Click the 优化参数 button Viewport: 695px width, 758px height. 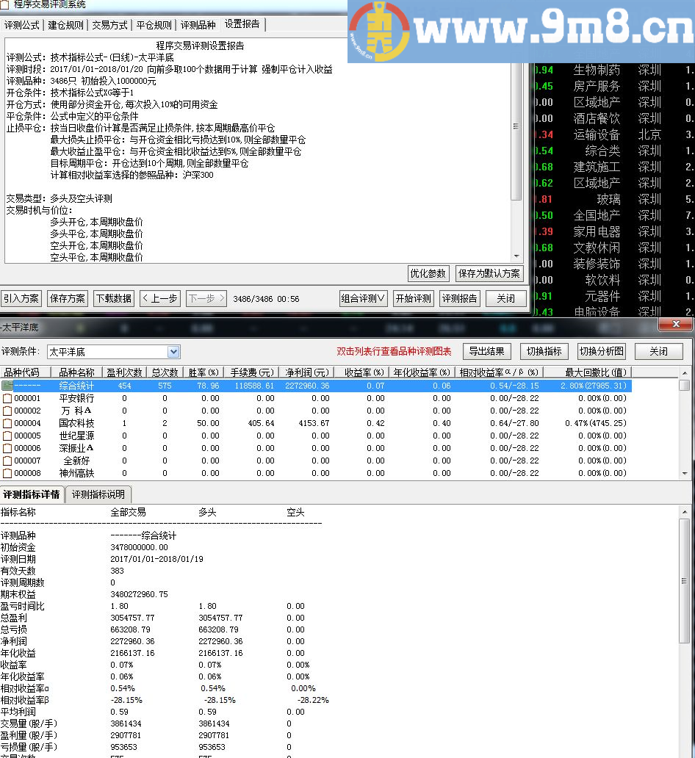pos(428,274)
